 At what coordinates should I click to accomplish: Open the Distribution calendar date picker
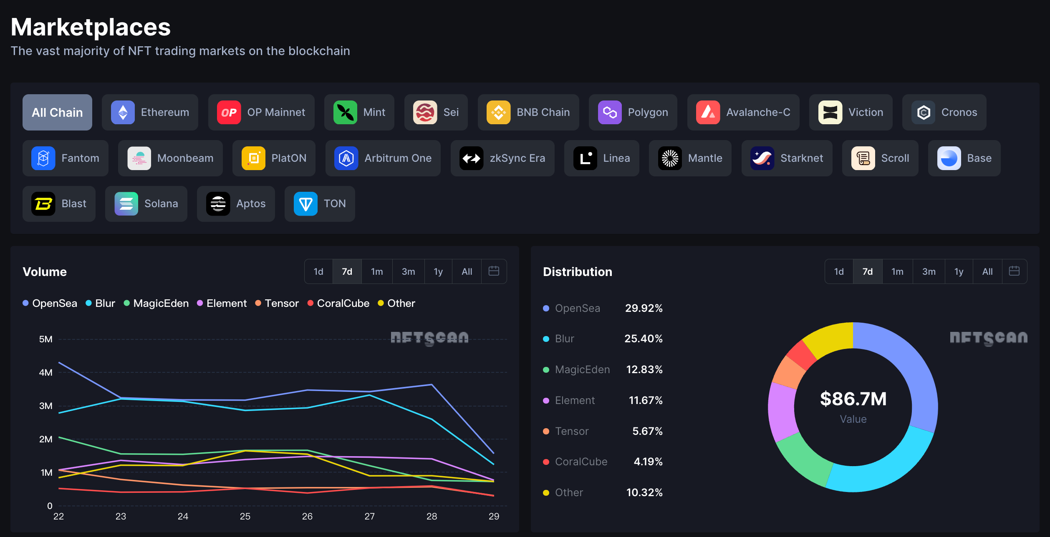pyautogui.click(x=1014, y=271)
